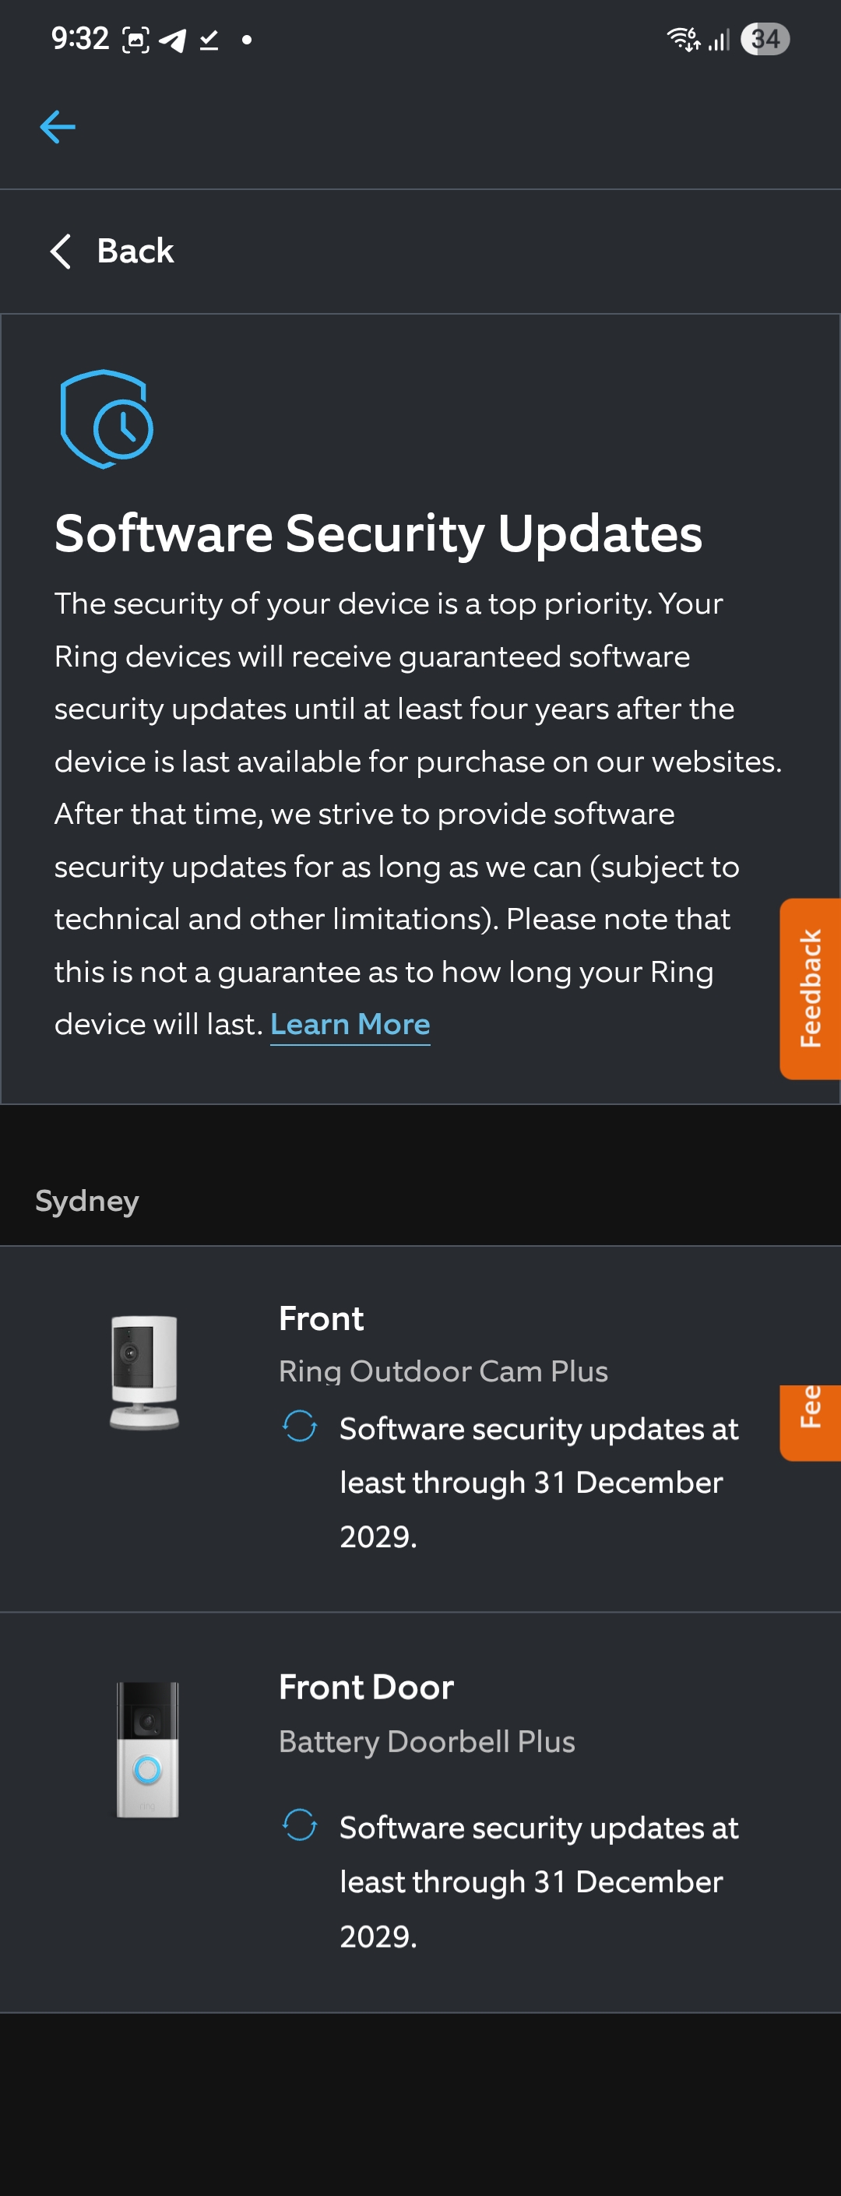
Task: Tap the battery indicator in status bar
Action: click(x=765, y=39)
